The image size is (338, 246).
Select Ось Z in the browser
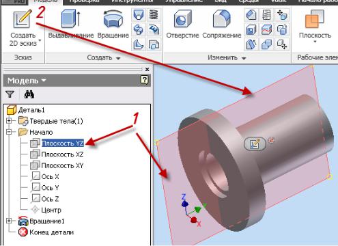pyautogui.click(x=45, y=199)
